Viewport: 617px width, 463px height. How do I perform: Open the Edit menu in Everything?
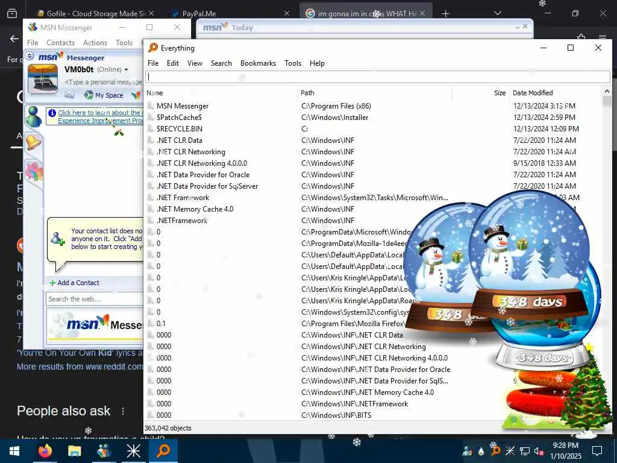[173, 63]
